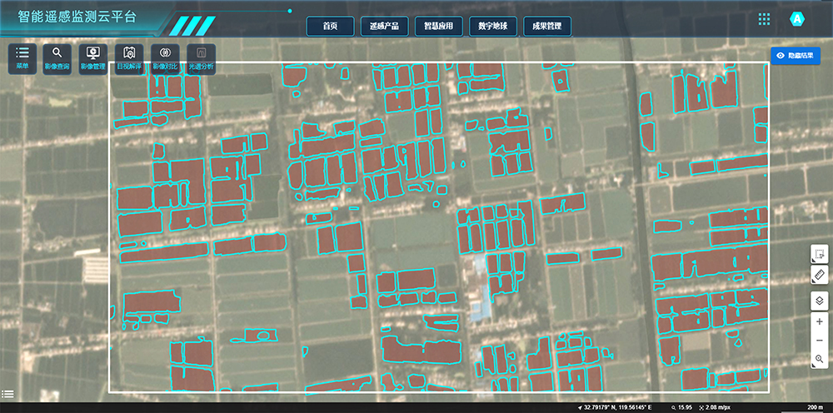
Task: Go to the 首页 home tab
Action: tap(330, 27)
